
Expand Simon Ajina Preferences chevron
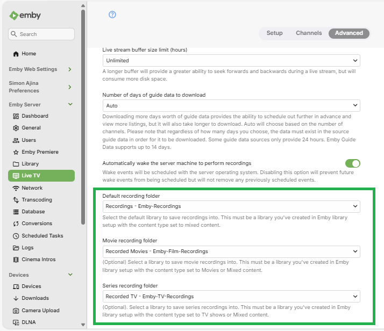pos(70,87)
